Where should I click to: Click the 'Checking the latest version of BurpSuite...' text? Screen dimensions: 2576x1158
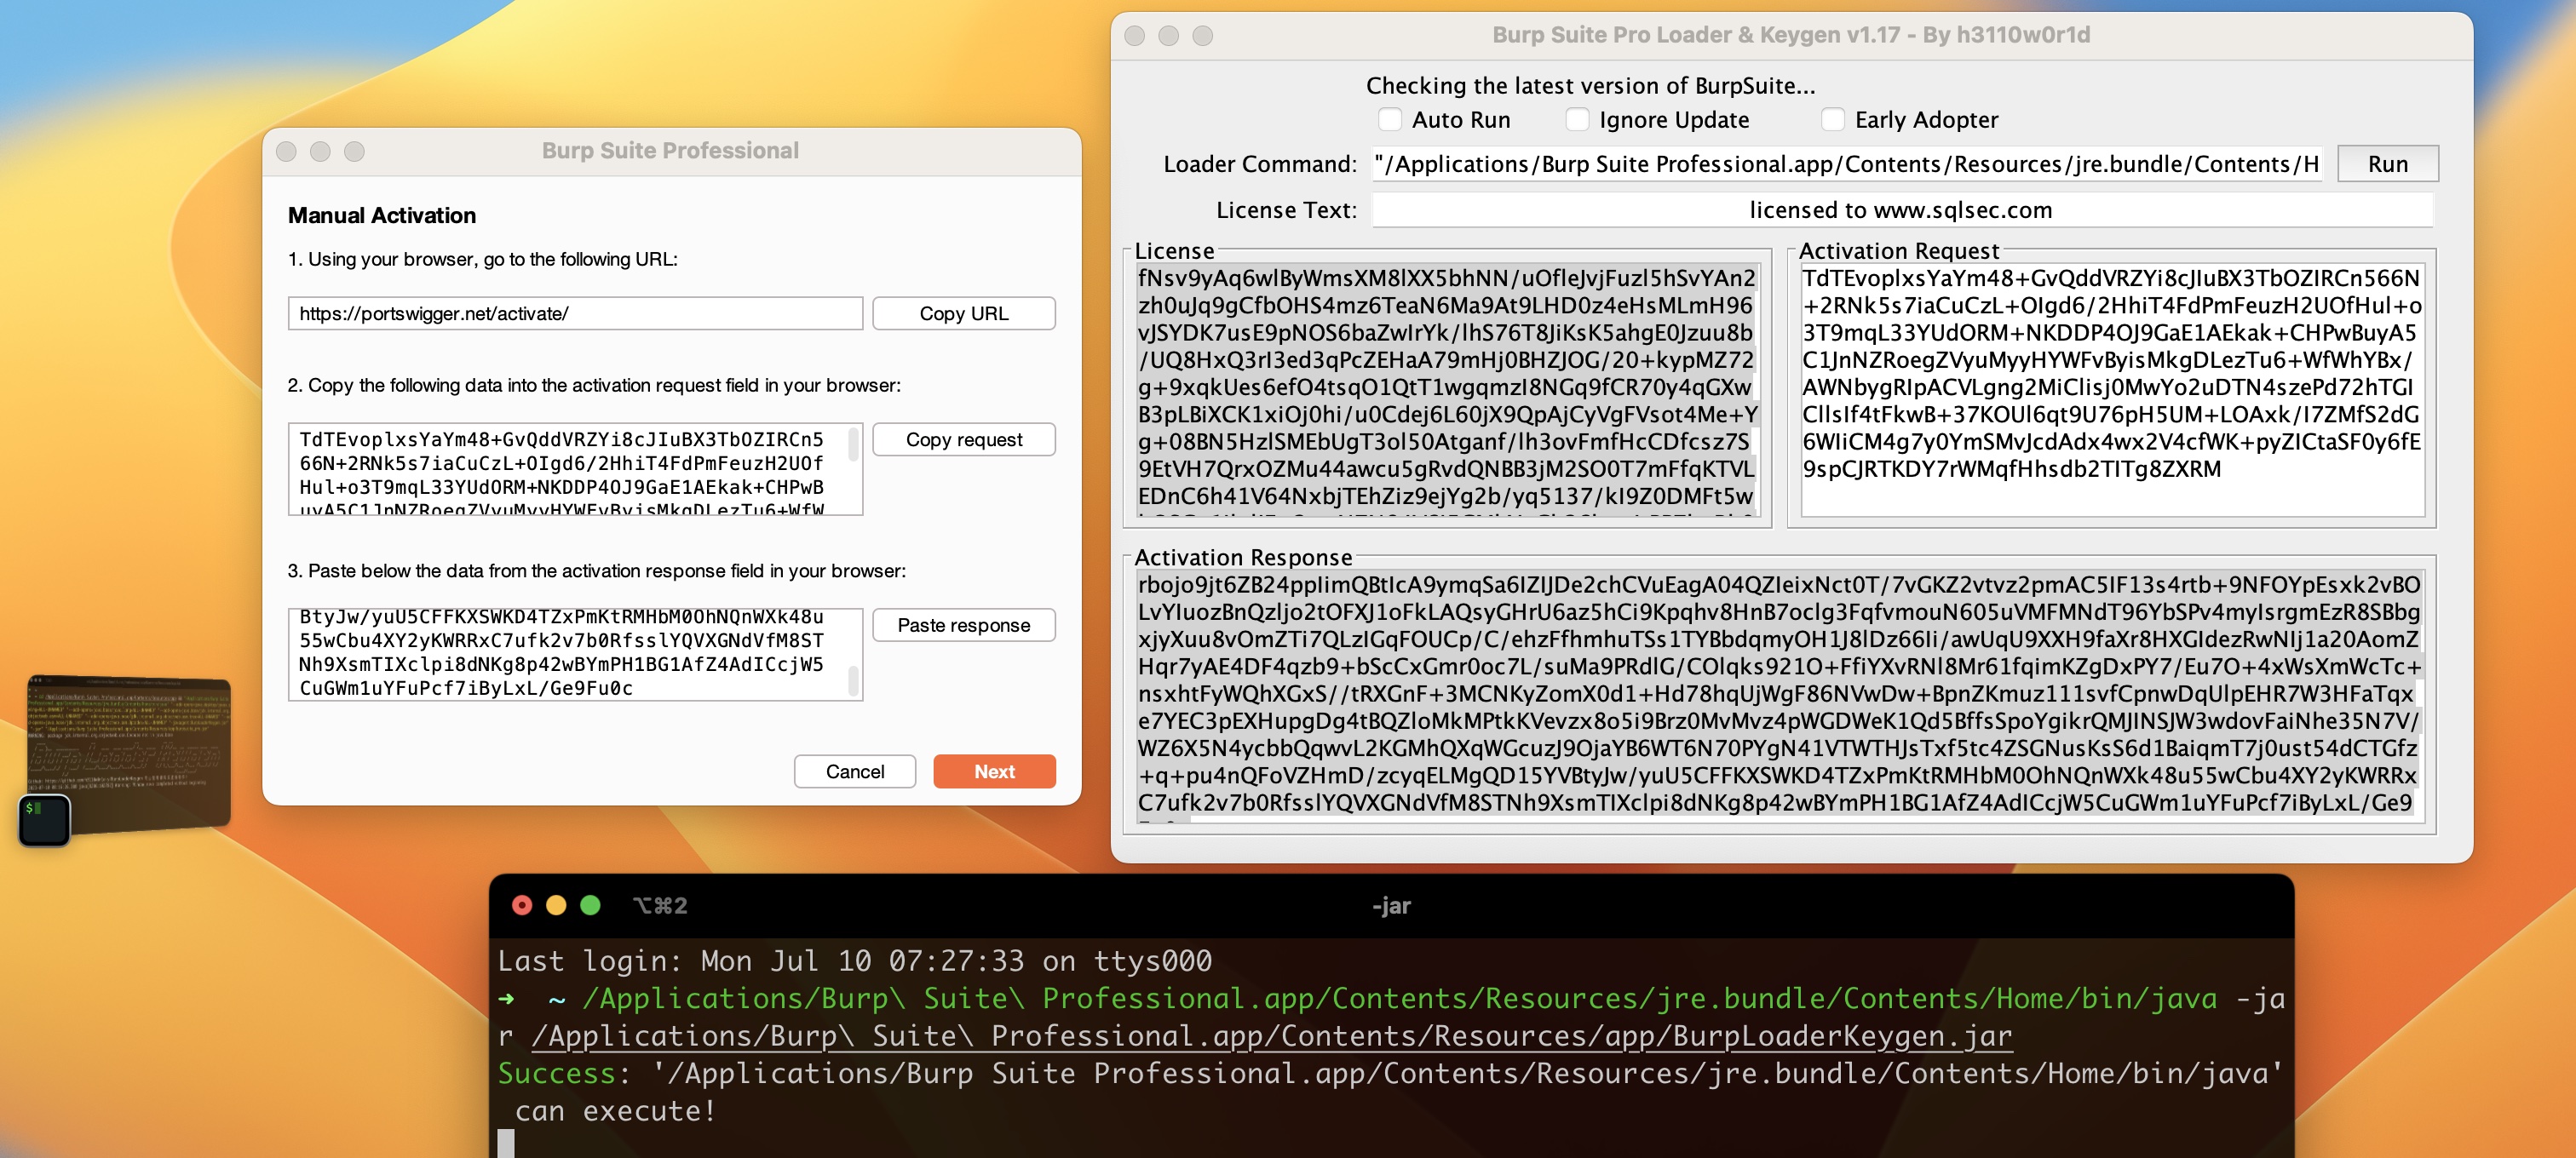click(1590, 86)
